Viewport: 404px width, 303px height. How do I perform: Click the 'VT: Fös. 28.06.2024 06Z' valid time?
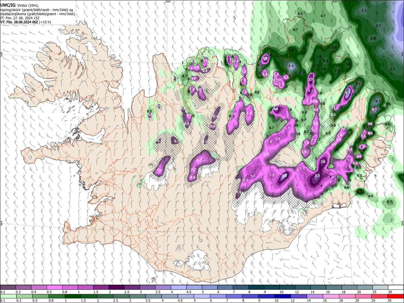point(19,22)
